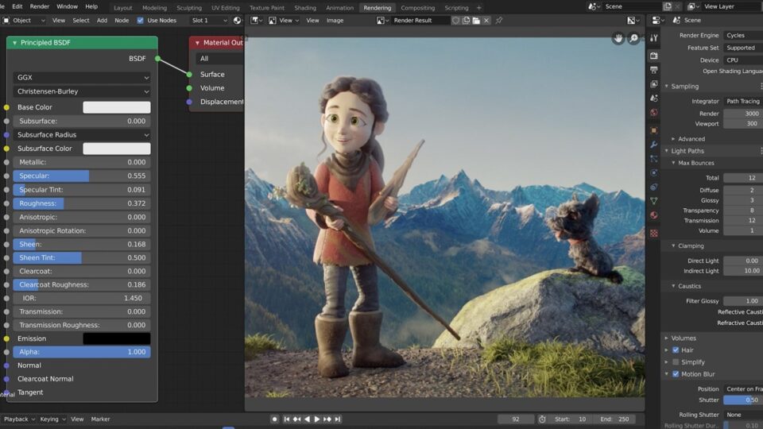Toggle the use preview range clock icon

[x=542, y=419]
